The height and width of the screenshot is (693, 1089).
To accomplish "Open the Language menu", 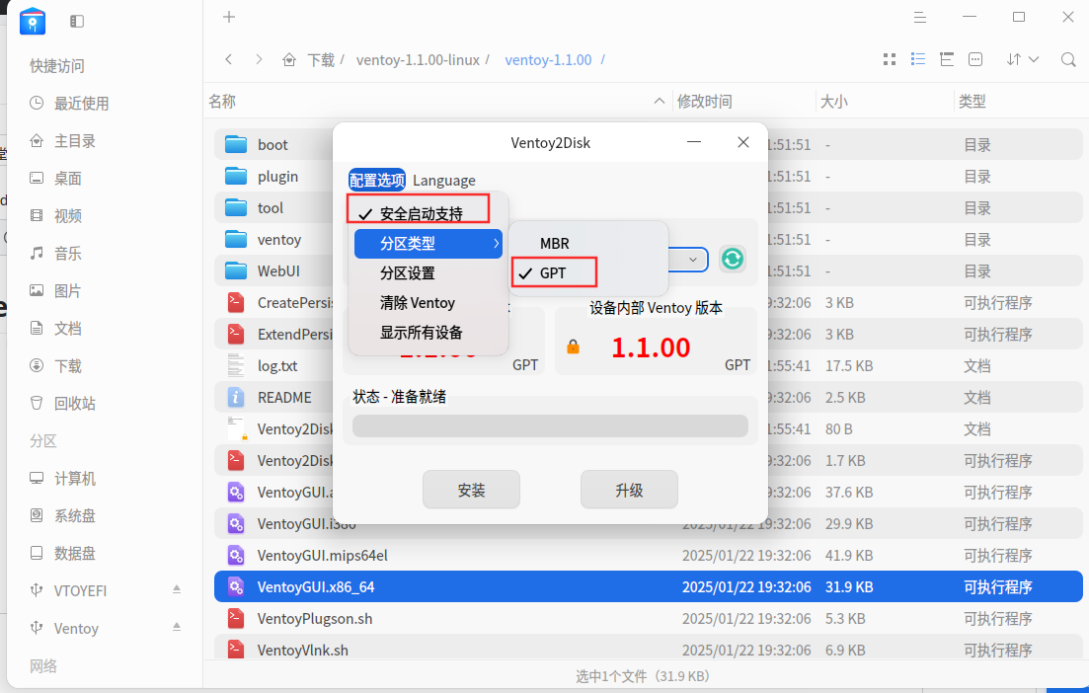I will tap(444, 181).
